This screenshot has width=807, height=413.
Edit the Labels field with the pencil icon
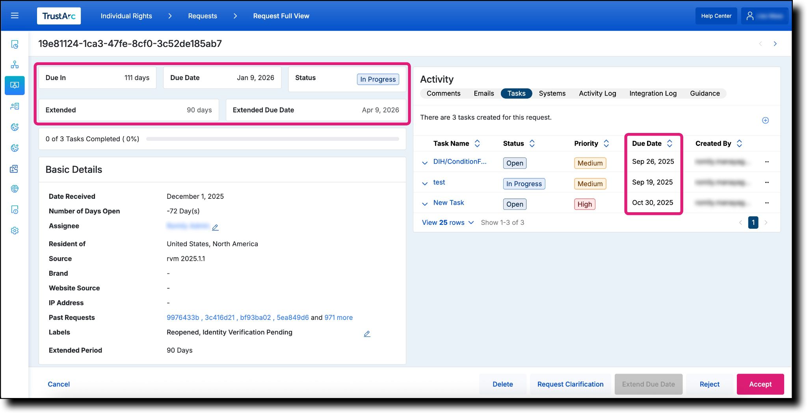coord(367,333)
